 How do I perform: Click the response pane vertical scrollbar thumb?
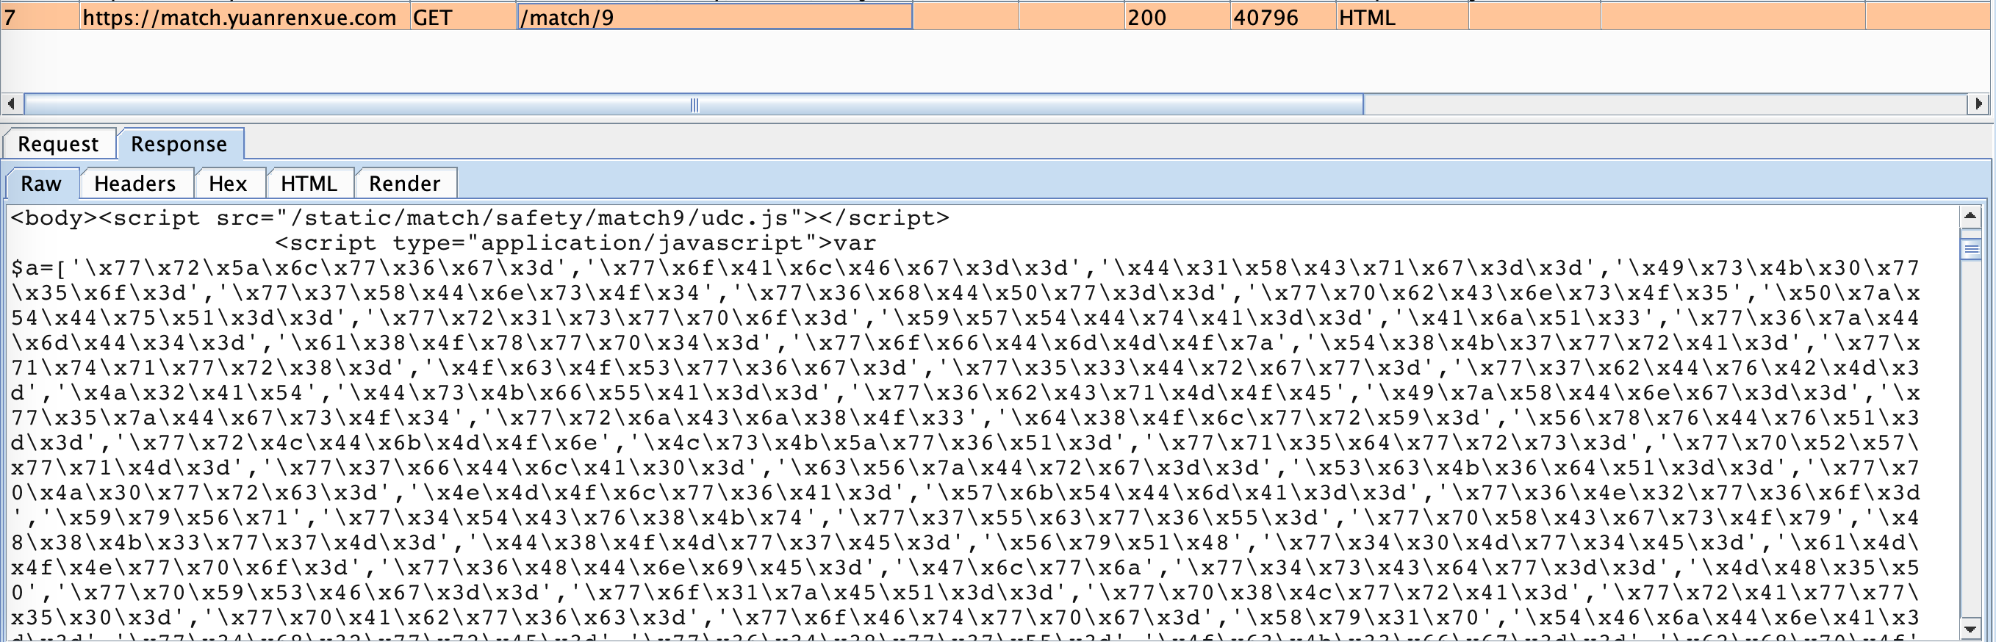(x=1972, y=249)
